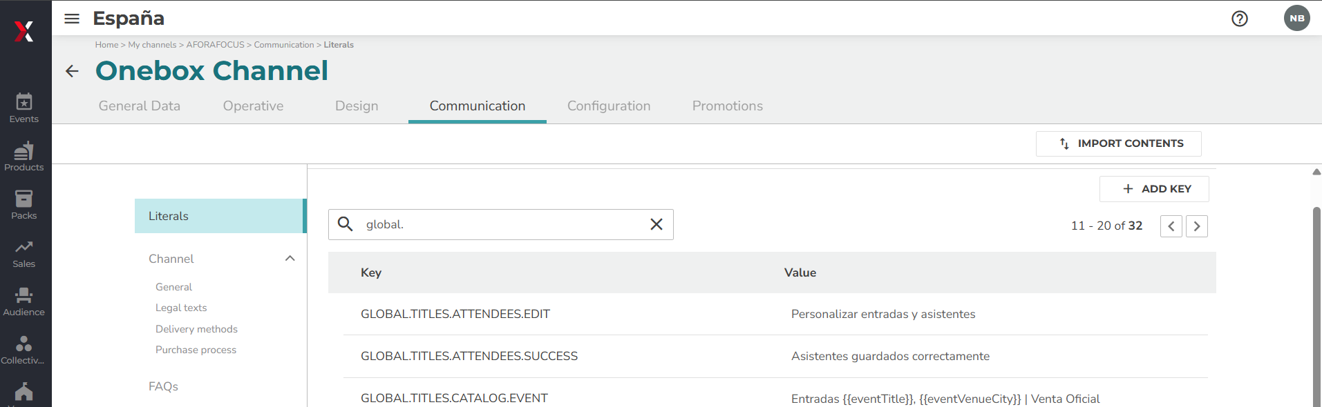Open FAQs in the side menu

point(164,386)
